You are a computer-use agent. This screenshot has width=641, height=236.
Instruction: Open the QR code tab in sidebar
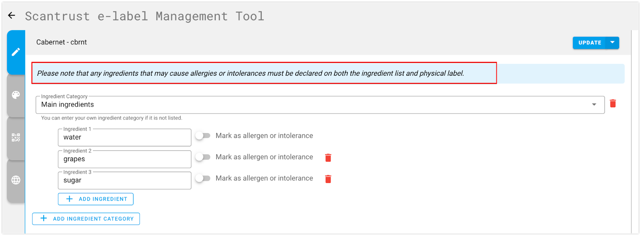coord(16,138)
